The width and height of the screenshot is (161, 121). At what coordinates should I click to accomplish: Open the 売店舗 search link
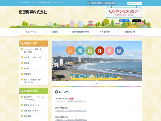tap(27, 69)
